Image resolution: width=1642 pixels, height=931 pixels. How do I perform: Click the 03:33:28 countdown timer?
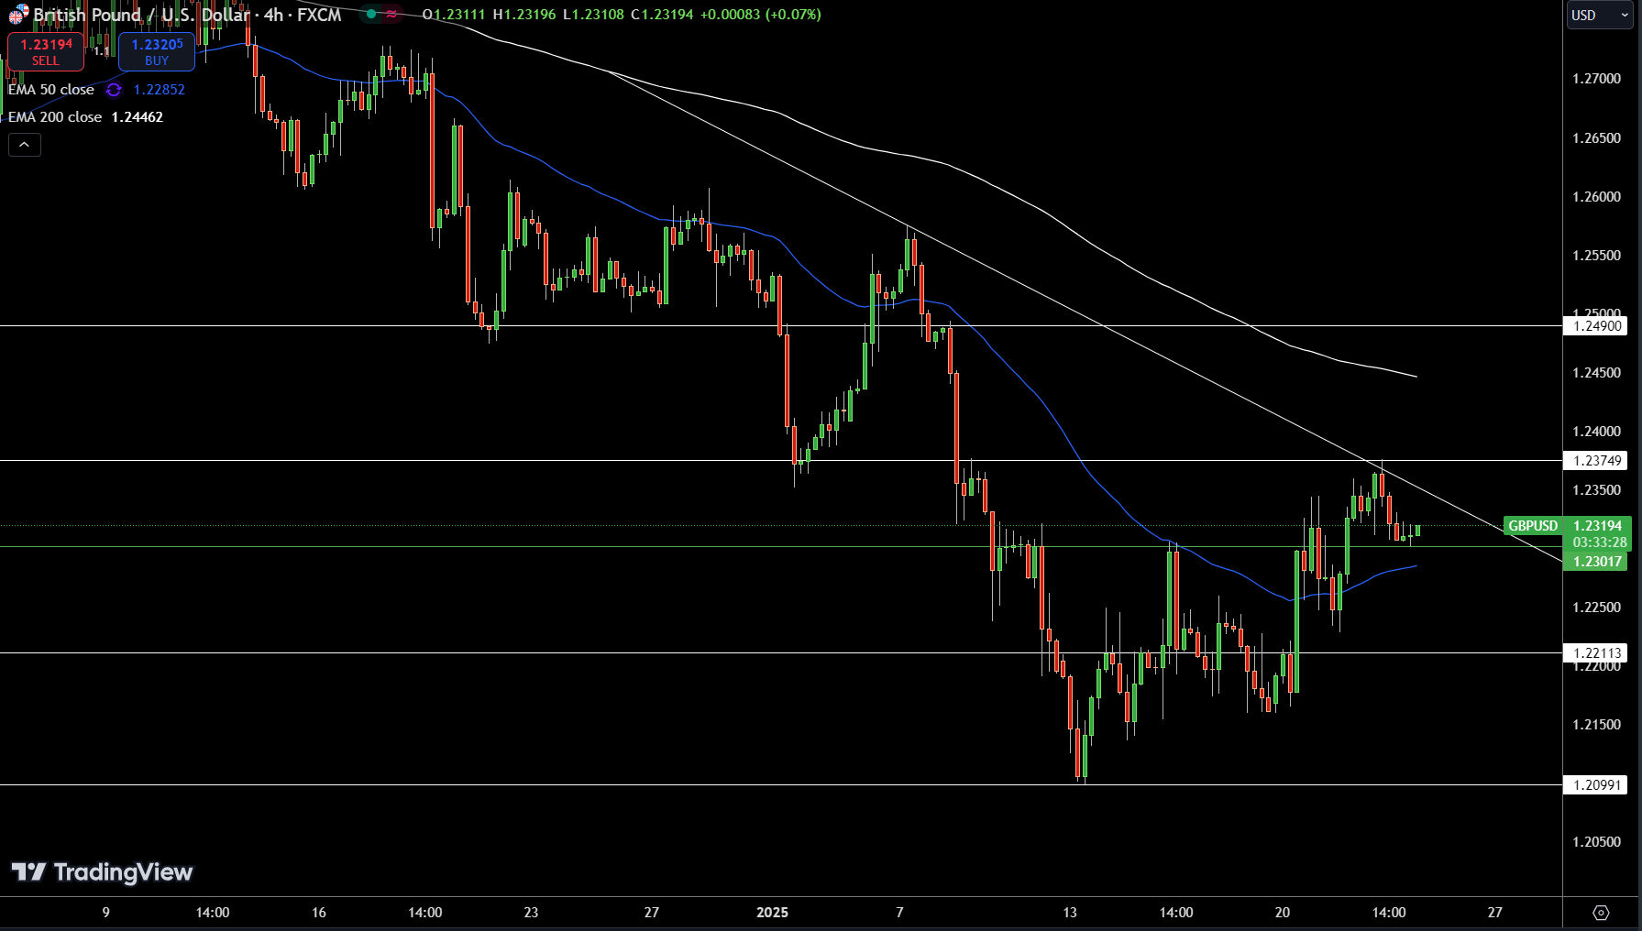(1600, 542)
